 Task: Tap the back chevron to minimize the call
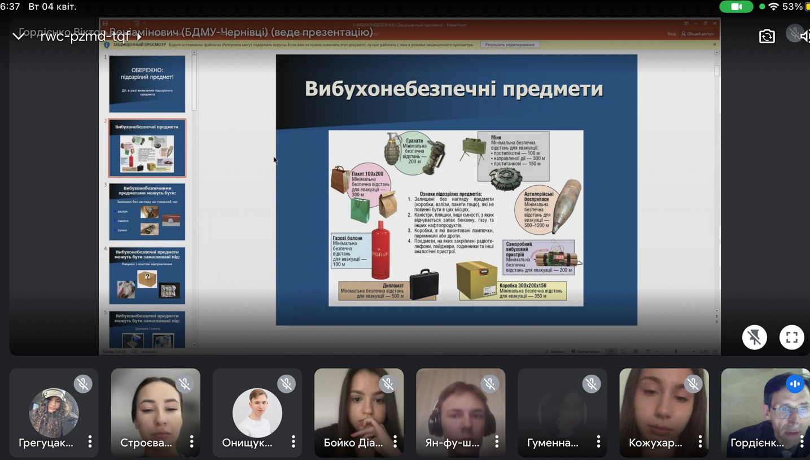(x=18, y=36)
